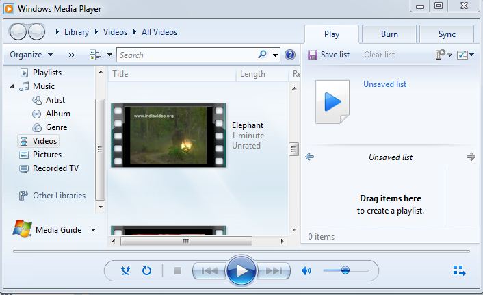Open the Organize dropdown menu
Image resolution: width=483 pixels, height=295 pixels.
click(31, 55)
